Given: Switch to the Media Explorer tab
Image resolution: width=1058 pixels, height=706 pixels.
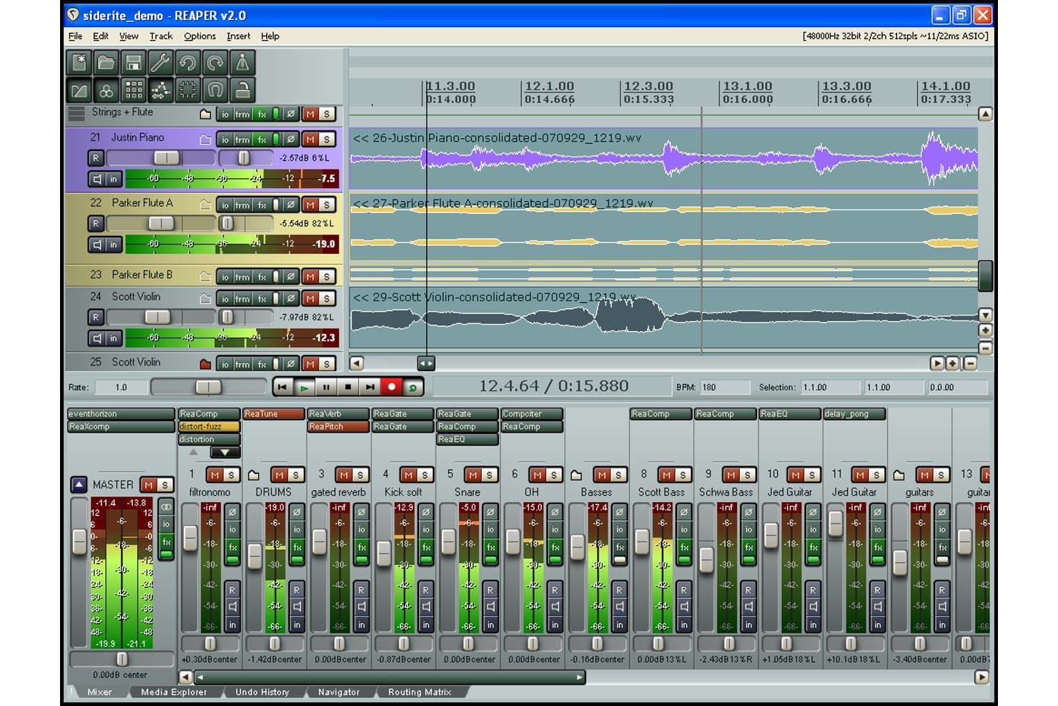Looking at the screenshot, I should (174, 692).
